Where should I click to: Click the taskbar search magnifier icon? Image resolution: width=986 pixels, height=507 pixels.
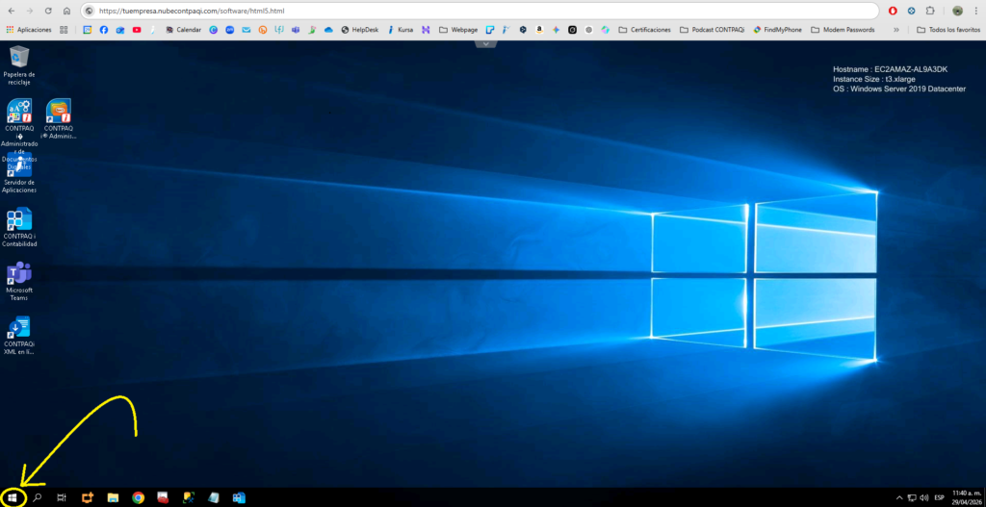(38, 497)
